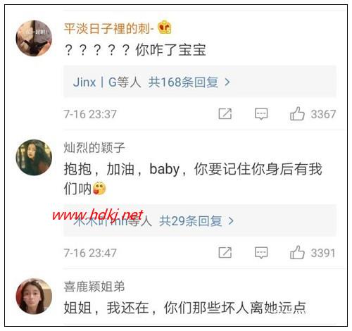Screen dimensions: 352x331
Task: Share the 7-16 23:37 comment
Action: pos(225,114)
